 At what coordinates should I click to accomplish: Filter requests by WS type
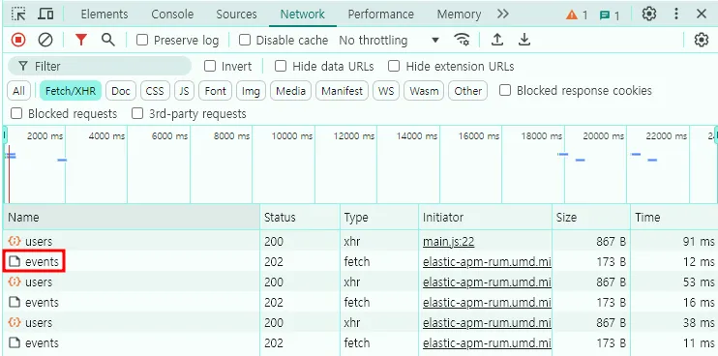pos(386,91)
